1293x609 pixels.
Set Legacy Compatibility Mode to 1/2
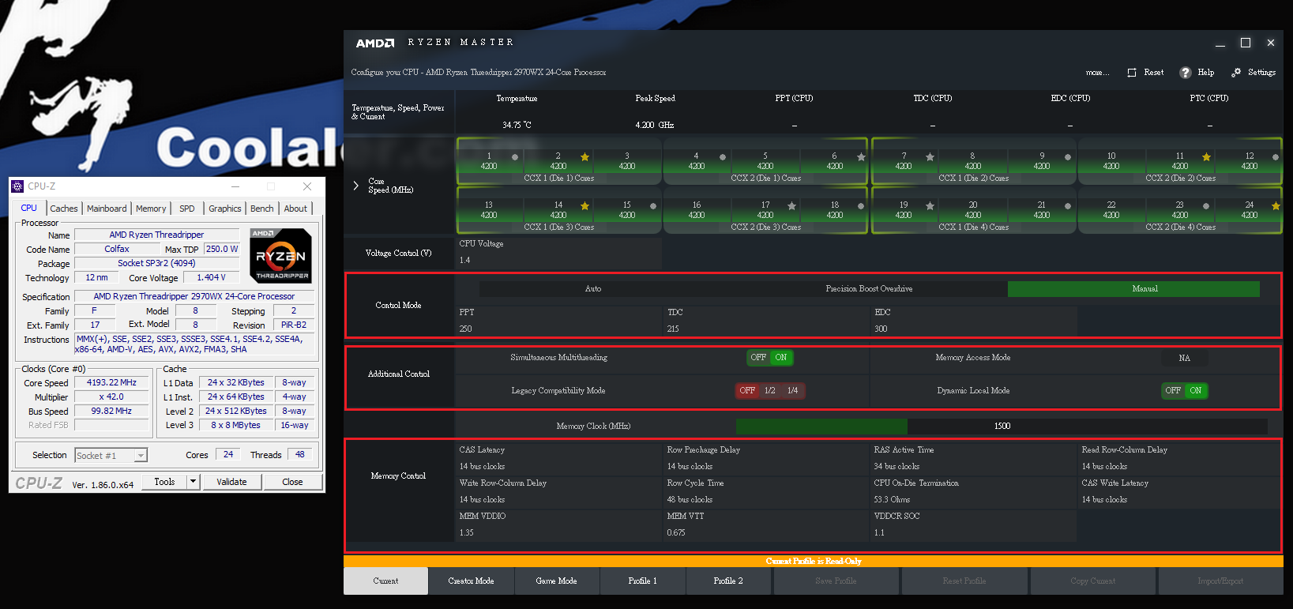[x=770, y=391]
